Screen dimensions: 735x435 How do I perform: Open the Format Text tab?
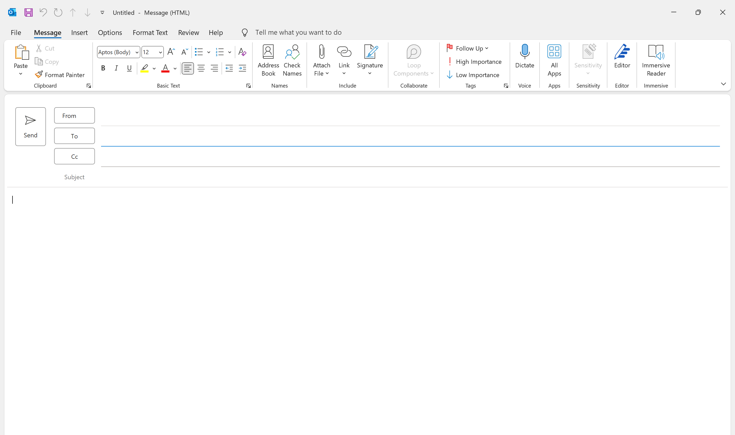click(x=150, y=32)
